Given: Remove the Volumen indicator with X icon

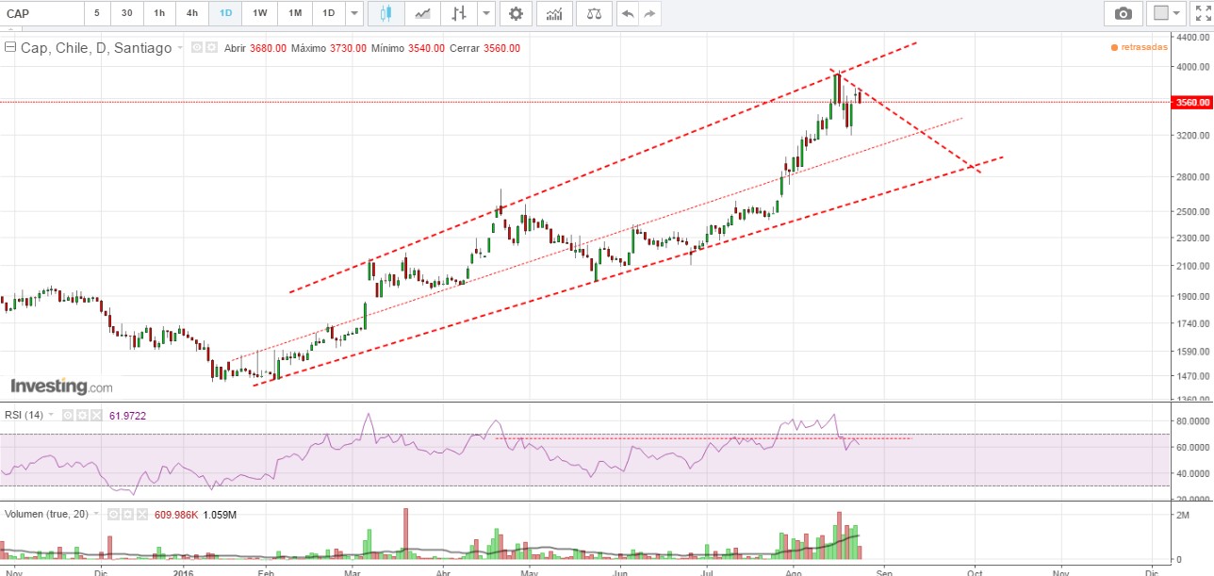Looking at the screenshot, I should tap(140, 515).
